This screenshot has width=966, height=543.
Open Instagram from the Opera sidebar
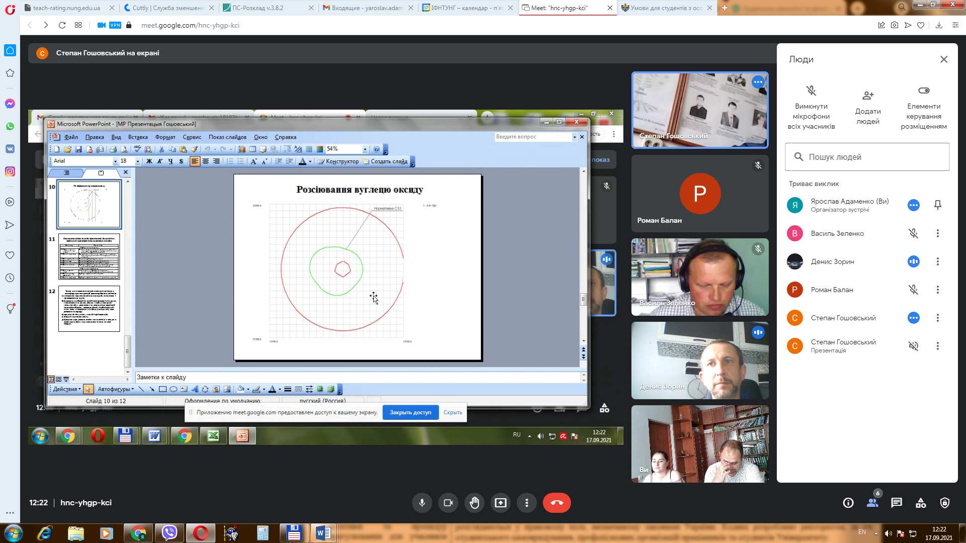click(x=10, y=171)
